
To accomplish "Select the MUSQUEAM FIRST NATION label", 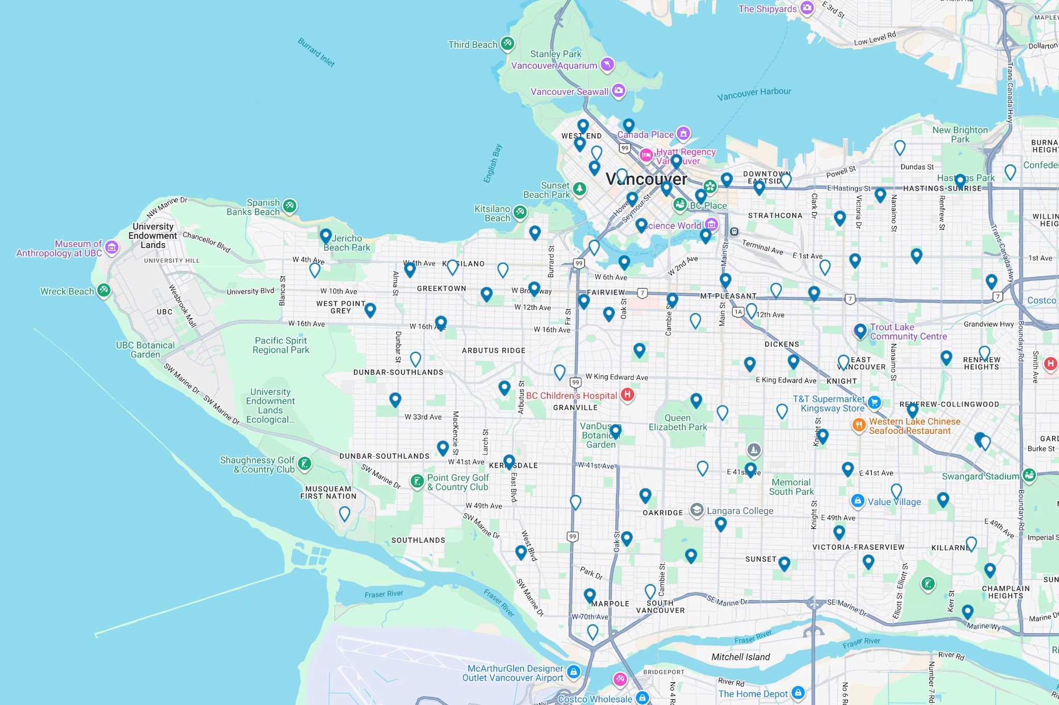I will 328,493.
